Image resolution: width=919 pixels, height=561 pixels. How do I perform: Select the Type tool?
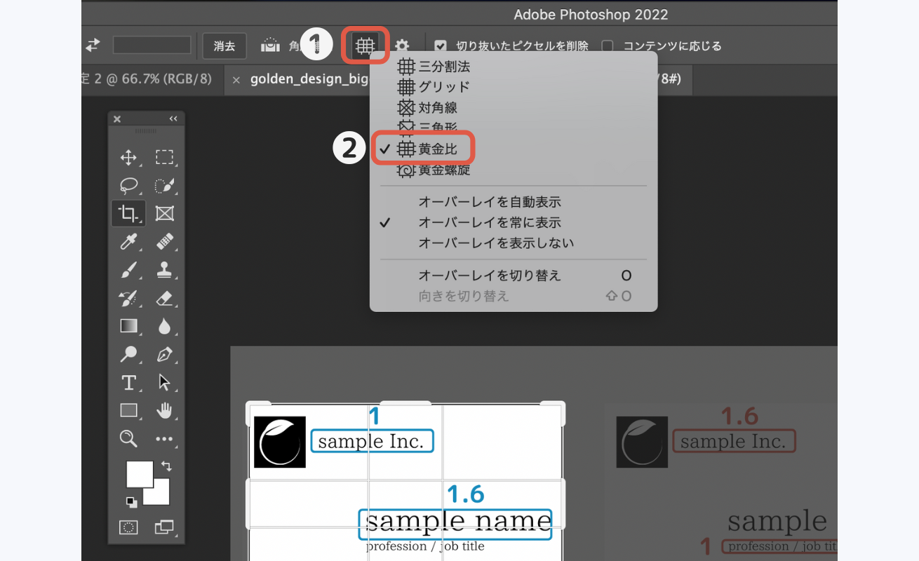pos(128,382)
